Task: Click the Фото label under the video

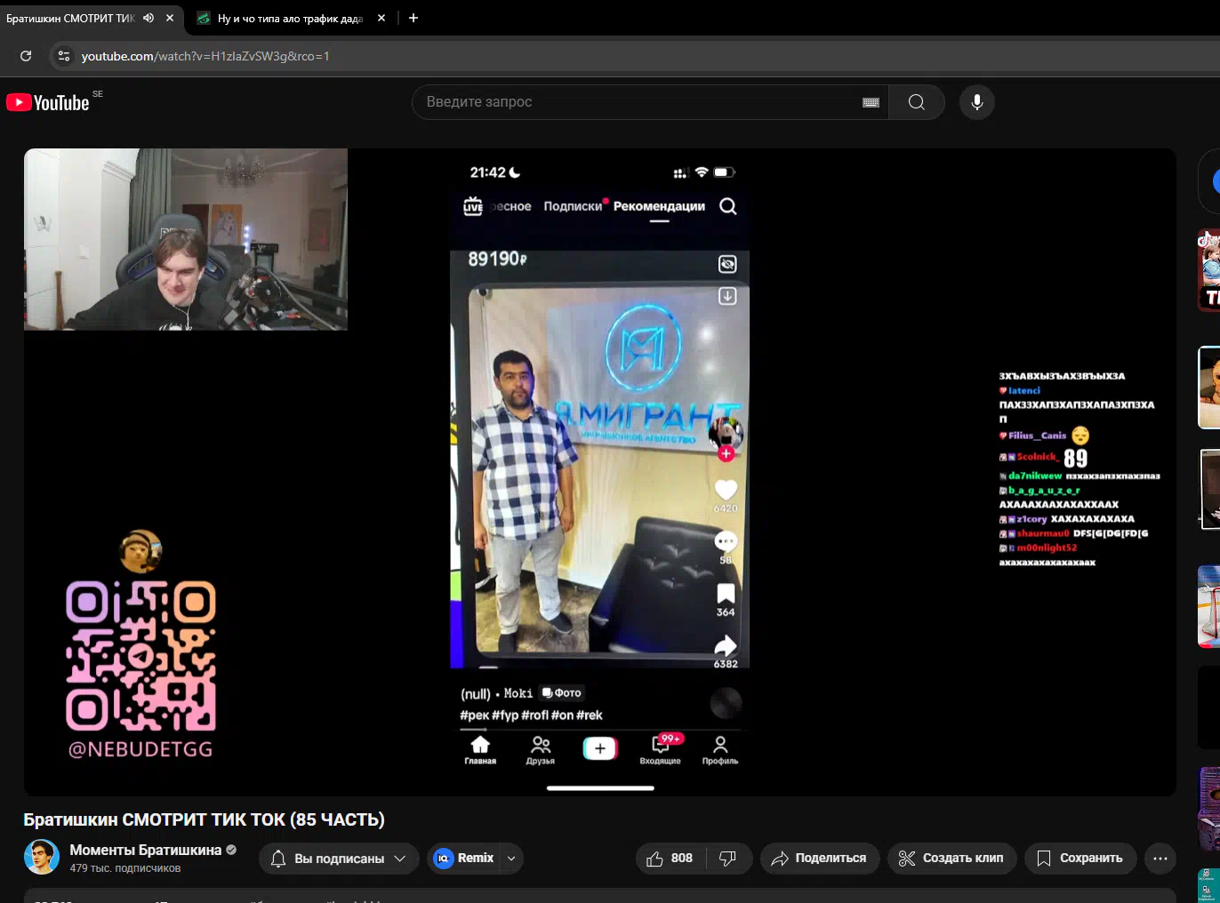Action: [x=562, y=692]
